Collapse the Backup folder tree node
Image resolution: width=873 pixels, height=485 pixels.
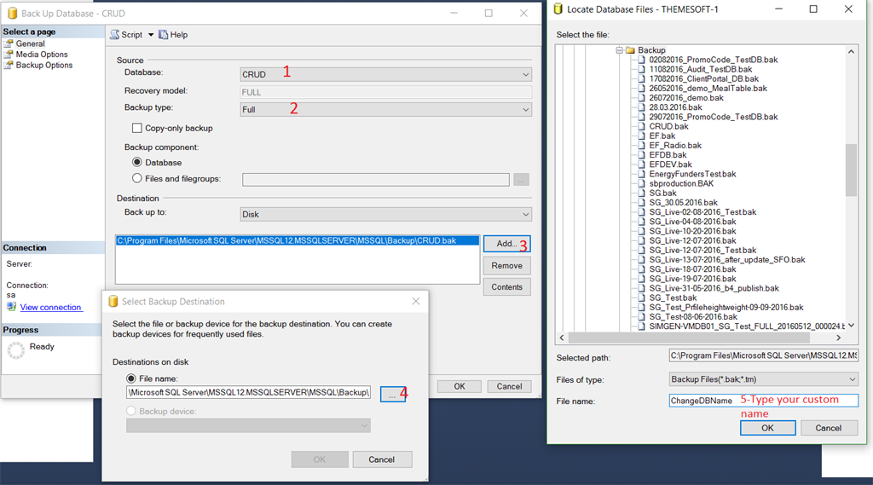(x=619, y=50)
